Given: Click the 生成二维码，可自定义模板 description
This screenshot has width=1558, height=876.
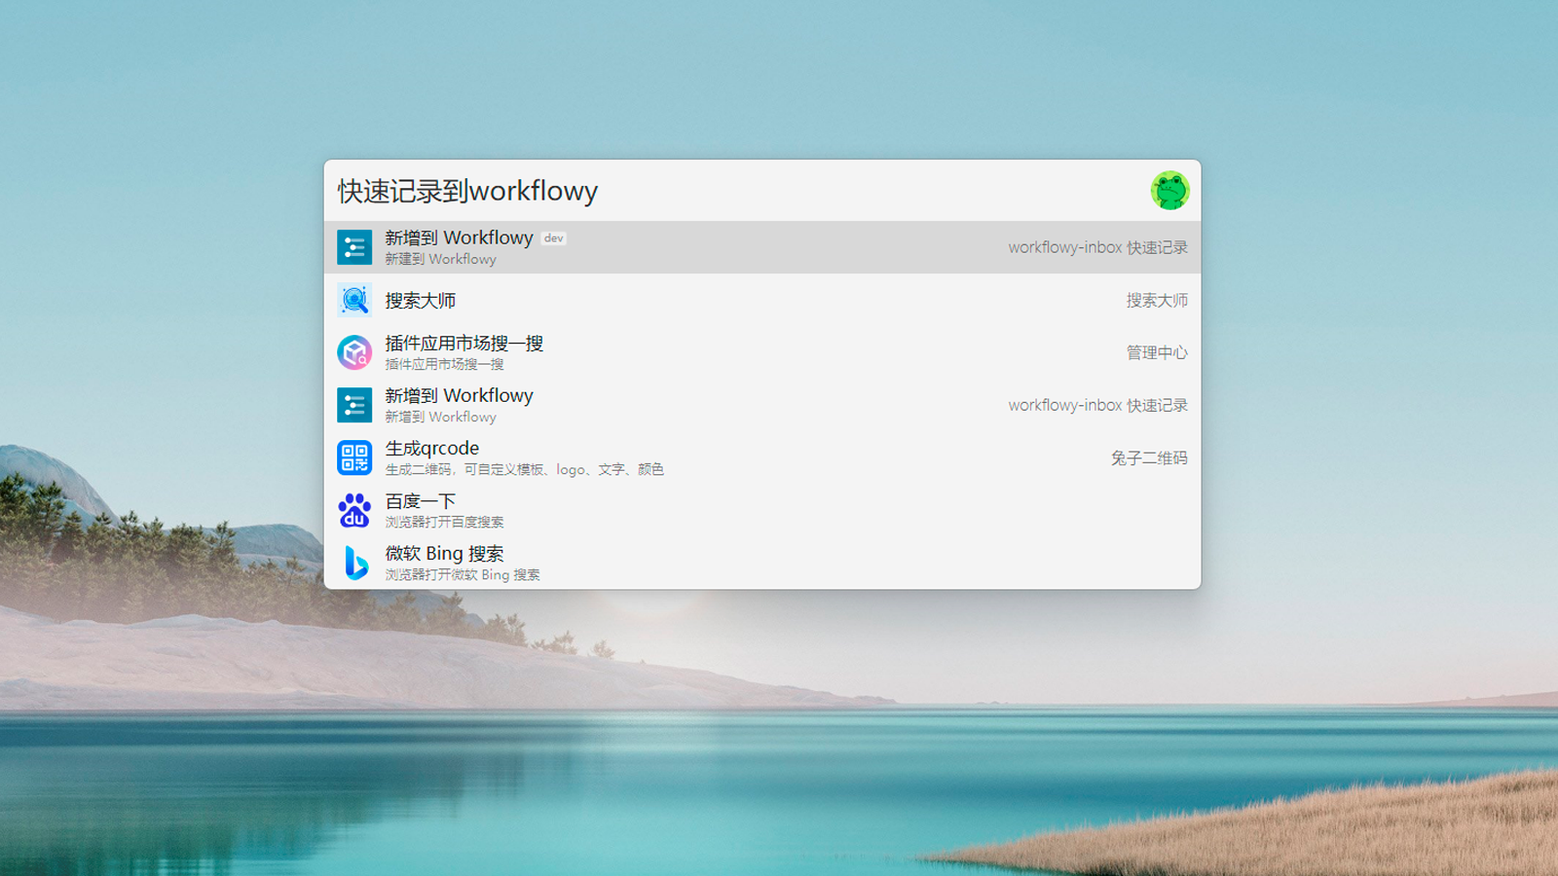Looking at the screenshot, I should pyautogui.click(x=524, y=470).
